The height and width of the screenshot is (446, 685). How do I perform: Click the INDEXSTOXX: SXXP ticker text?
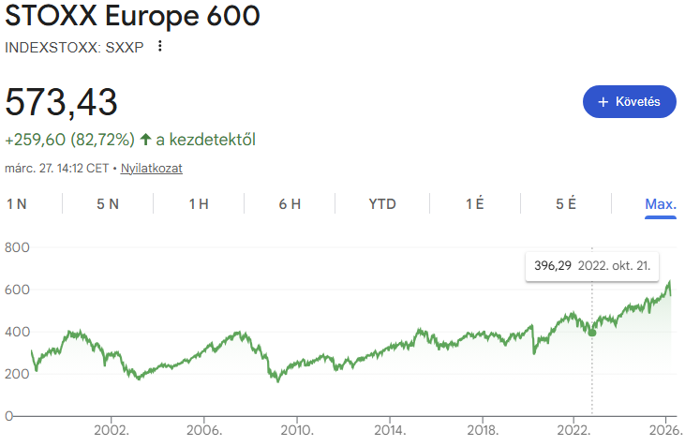tap(75, 47)
